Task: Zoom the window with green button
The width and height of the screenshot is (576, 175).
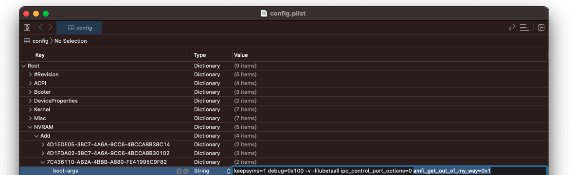Action: [46, 14]
